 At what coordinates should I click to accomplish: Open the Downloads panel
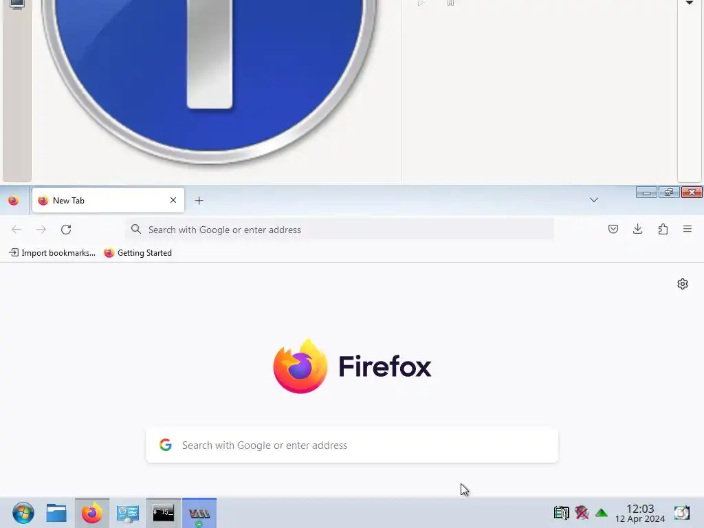click(637, 229)
